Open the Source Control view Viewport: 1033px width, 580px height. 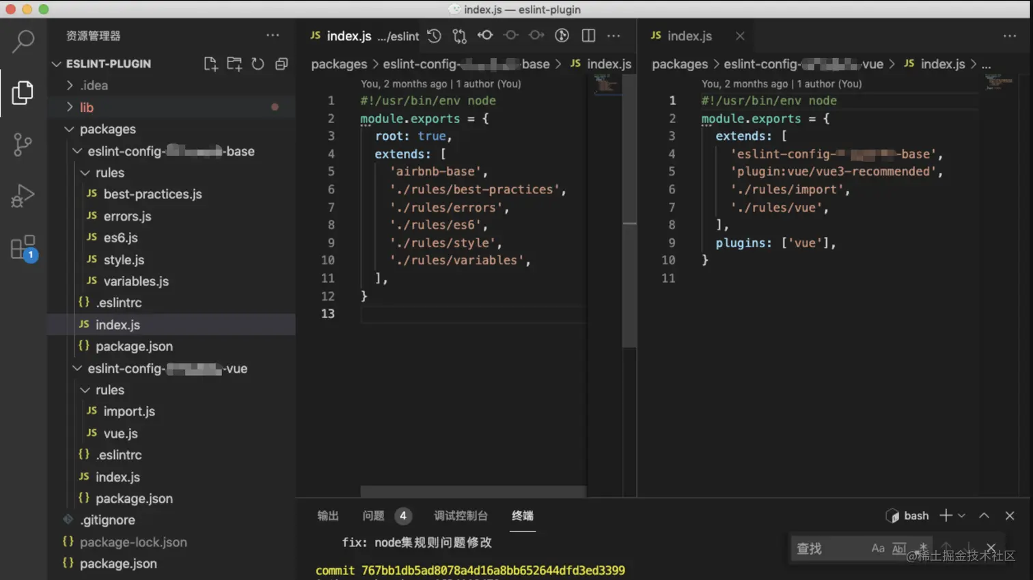(x=23, y=144)
